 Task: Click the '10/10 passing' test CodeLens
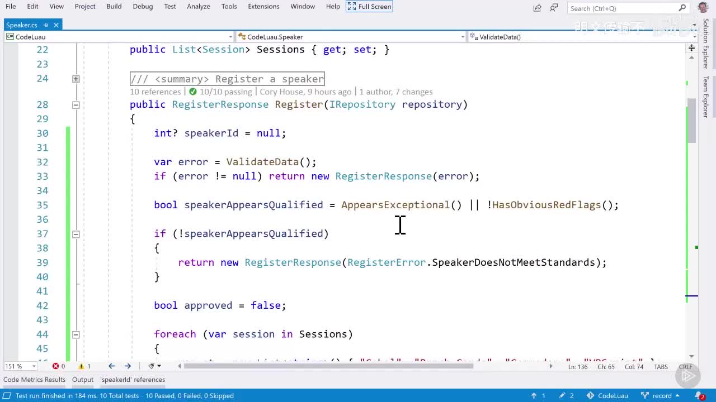pos(226,92)
